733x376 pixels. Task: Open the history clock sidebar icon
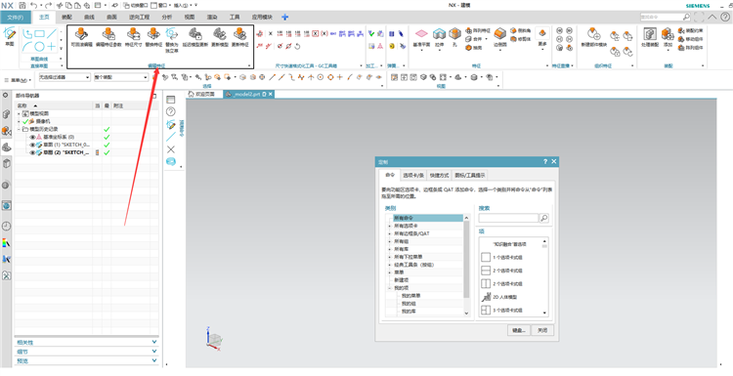7,226
